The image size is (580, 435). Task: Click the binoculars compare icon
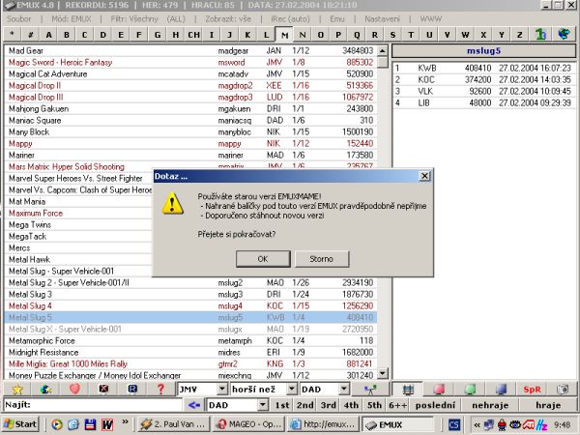coord(370,390)
